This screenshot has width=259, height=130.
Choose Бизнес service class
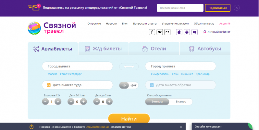(181, 102)
